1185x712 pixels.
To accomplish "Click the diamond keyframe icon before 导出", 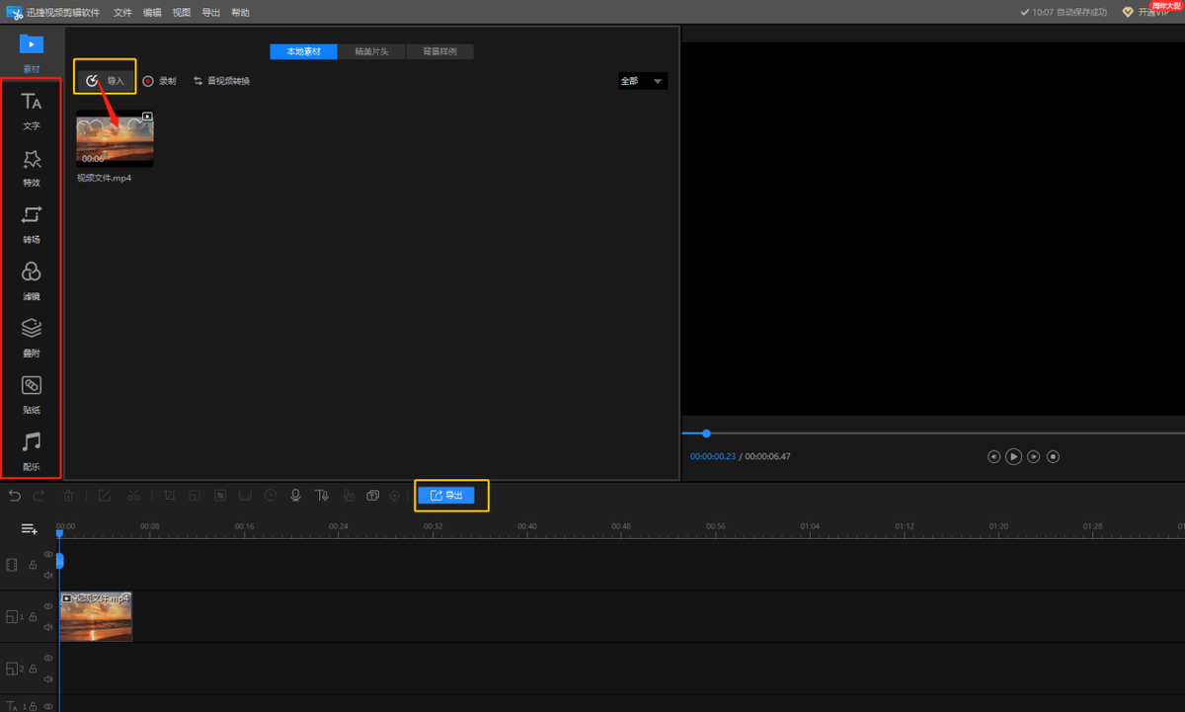I will (395, 496).
